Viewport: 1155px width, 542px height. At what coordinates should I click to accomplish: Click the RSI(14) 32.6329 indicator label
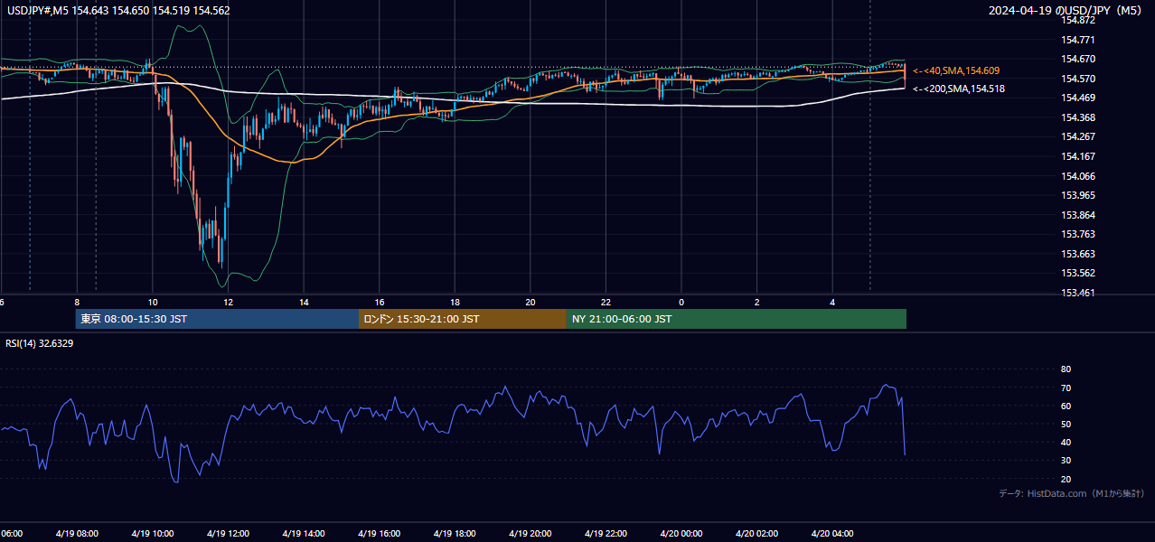40,343
